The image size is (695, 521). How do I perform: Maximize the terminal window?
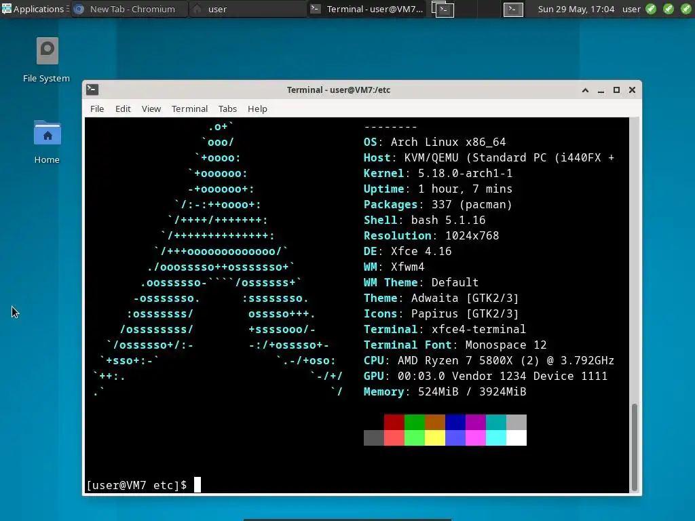point(616,90)
